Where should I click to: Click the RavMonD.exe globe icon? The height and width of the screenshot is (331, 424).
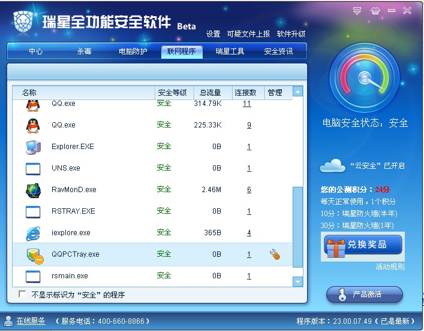[33, 190]
